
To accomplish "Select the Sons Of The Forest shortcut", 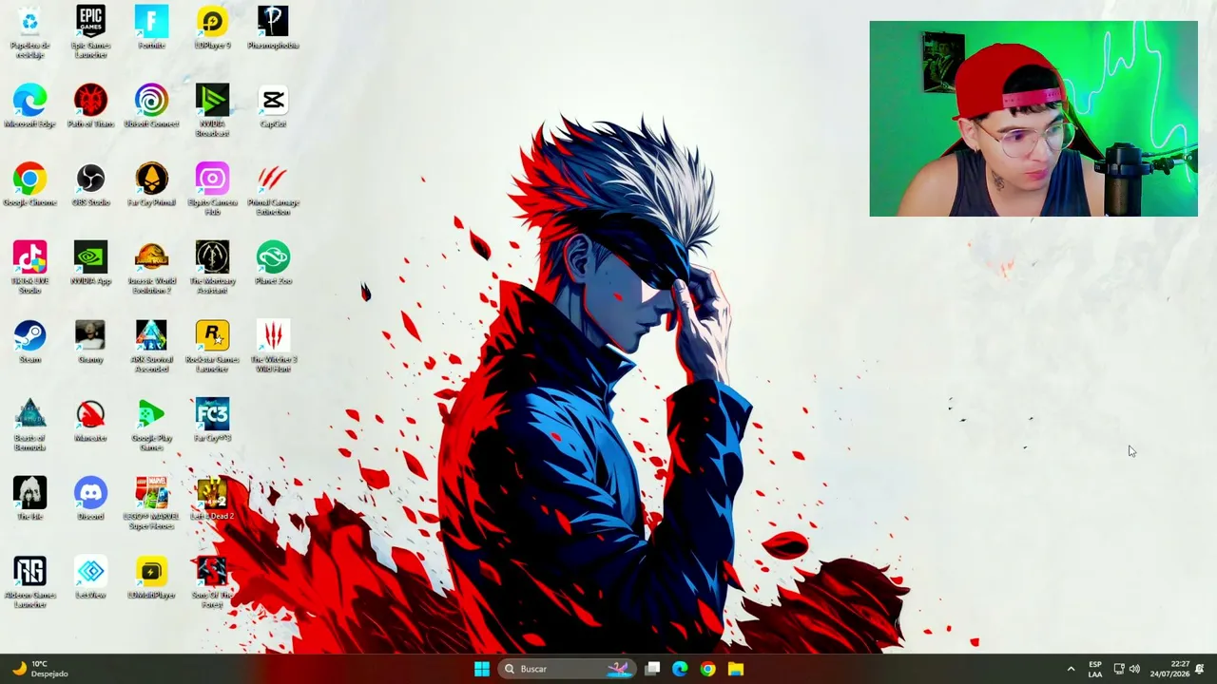I will tap(212, 583).
